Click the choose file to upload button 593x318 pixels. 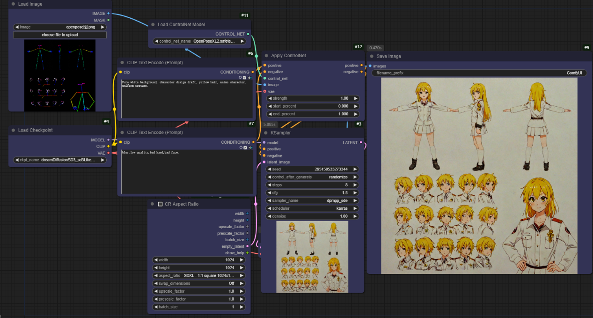coord(60,35)
